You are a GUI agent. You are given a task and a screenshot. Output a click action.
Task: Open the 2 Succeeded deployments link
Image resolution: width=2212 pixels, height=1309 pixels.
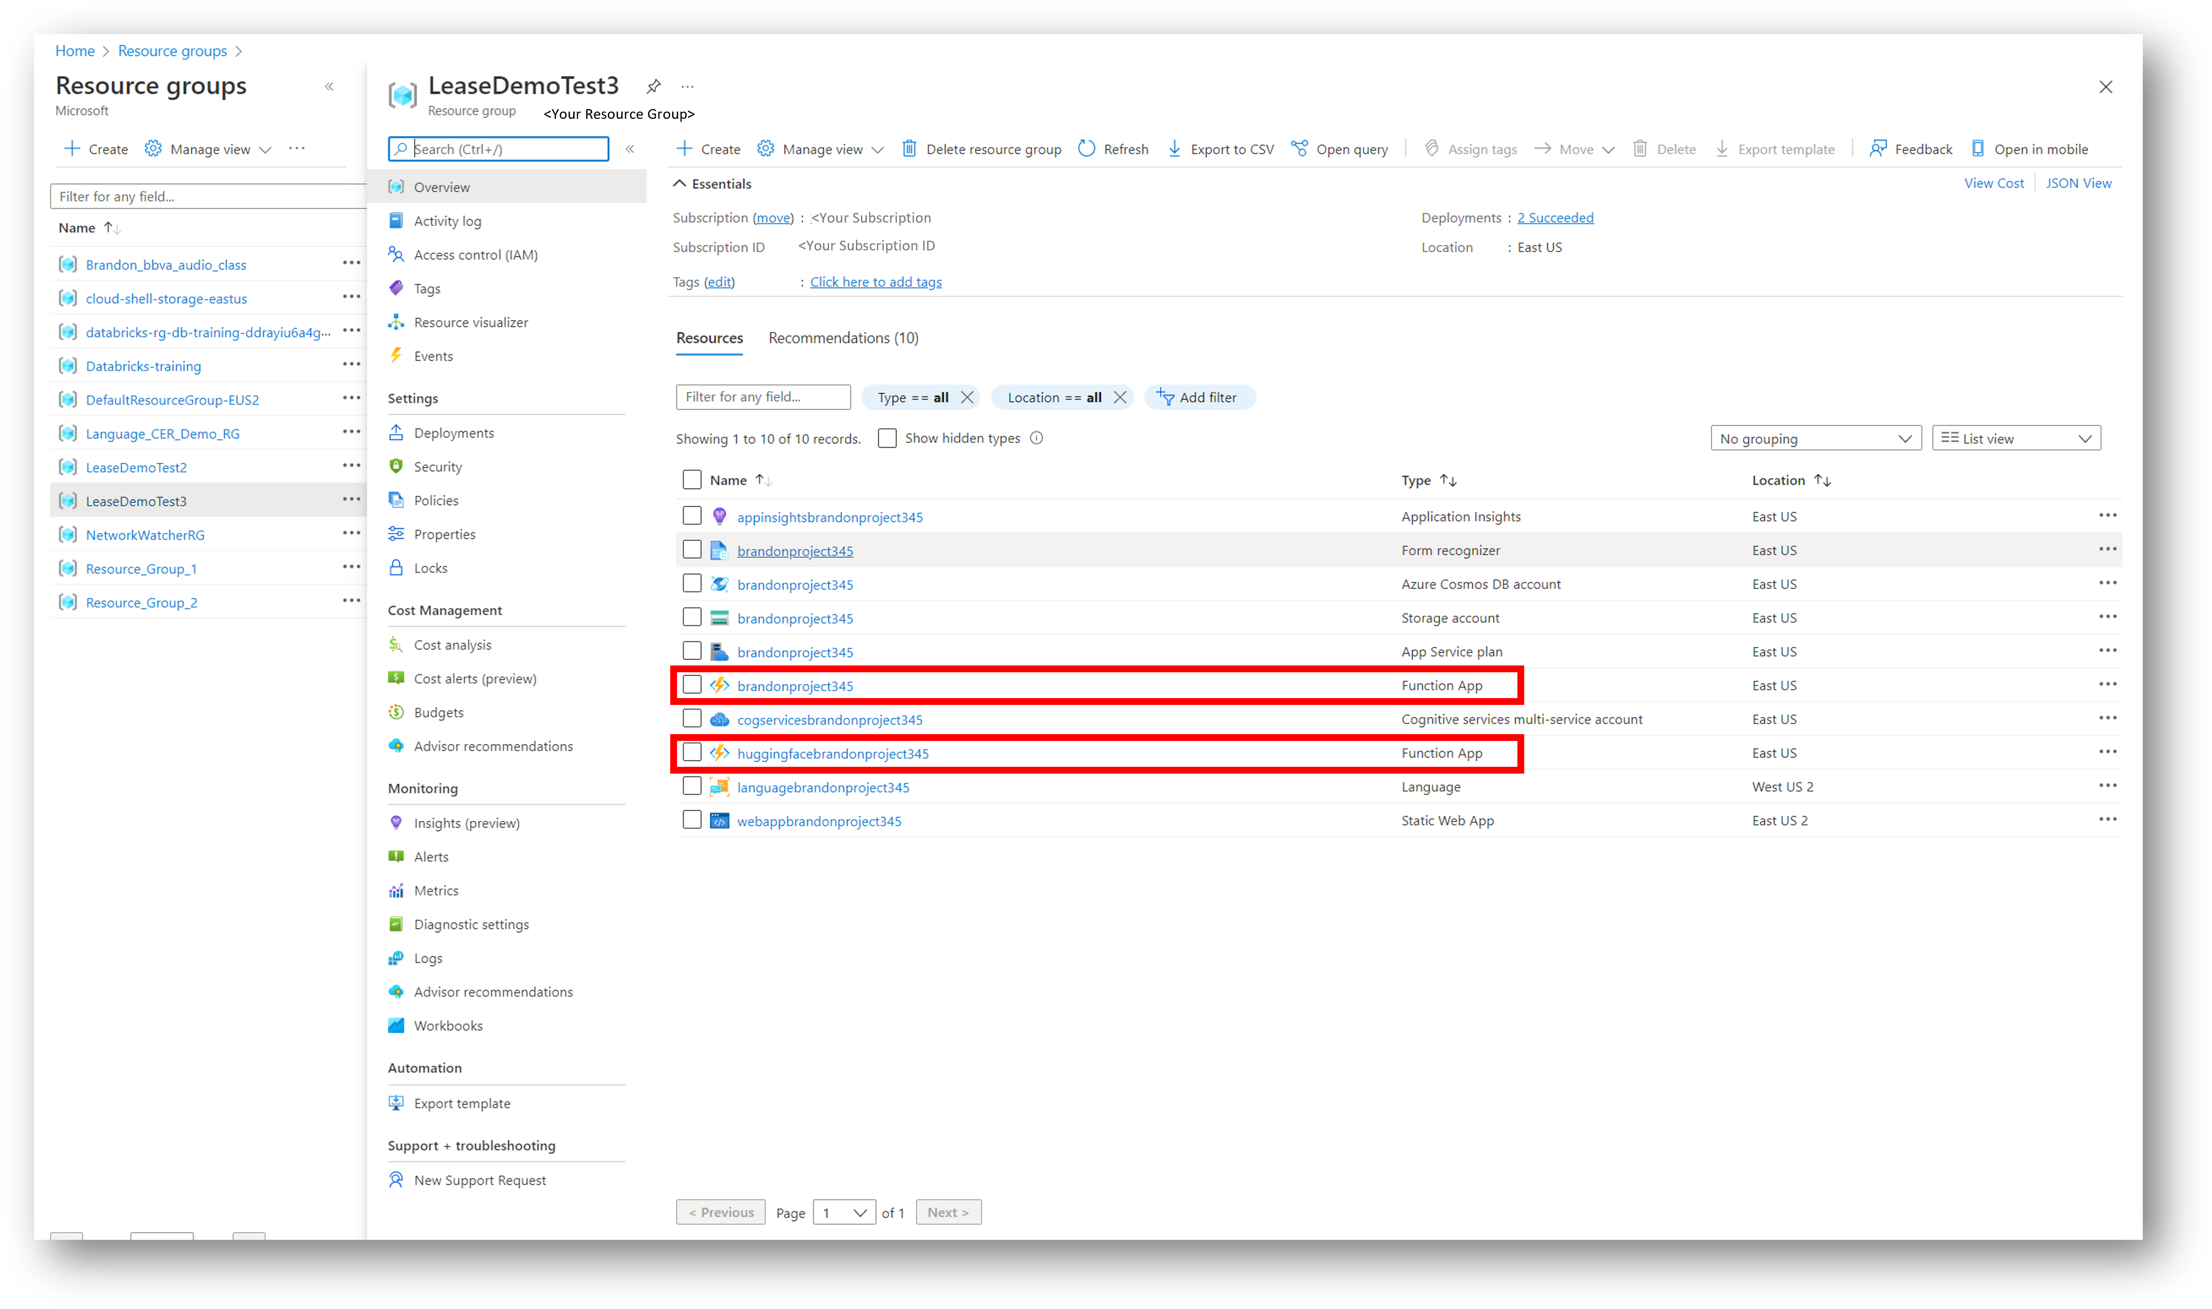1554,218
